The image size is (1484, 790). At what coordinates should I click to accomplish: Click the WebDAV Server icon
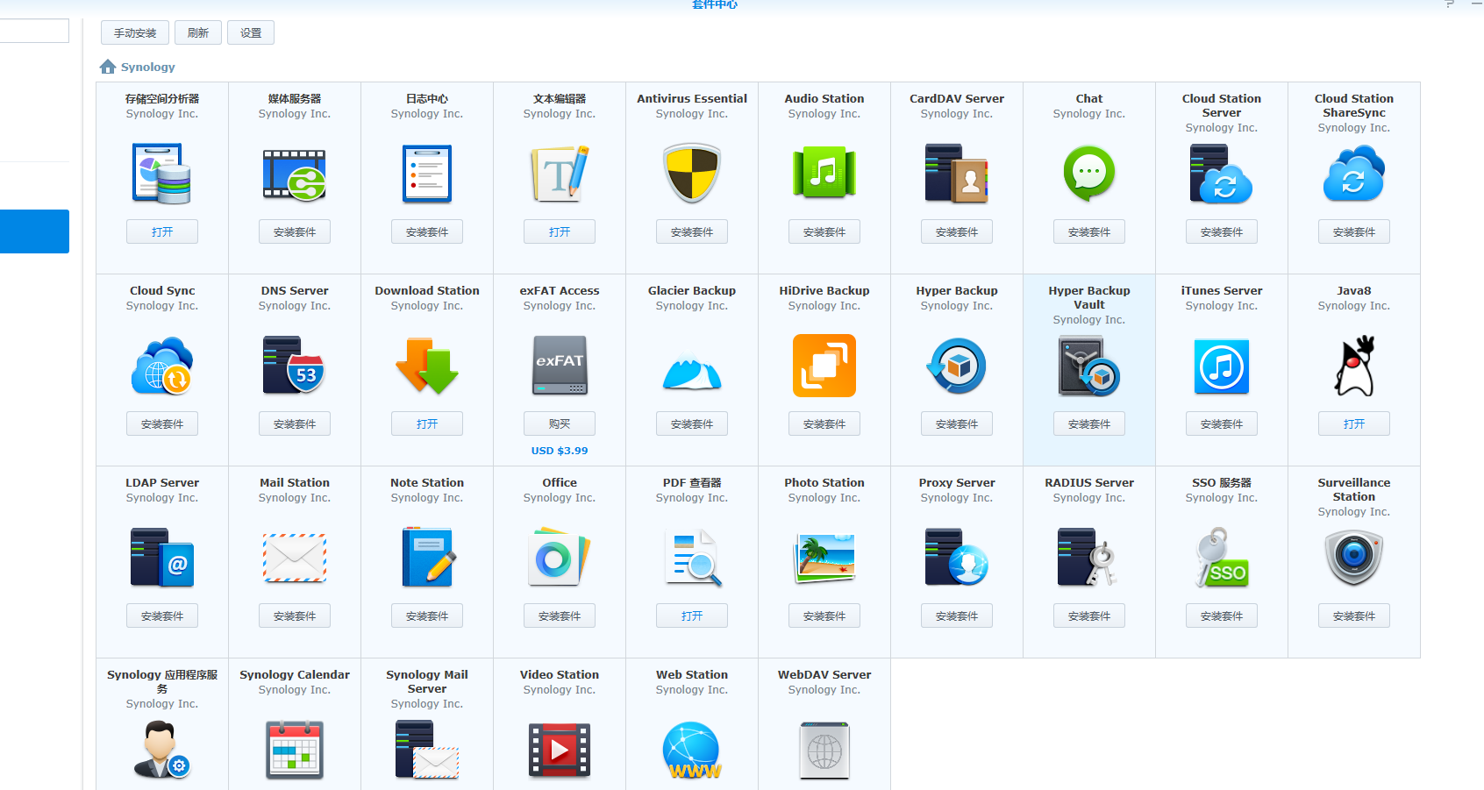[x=824, y=751]
